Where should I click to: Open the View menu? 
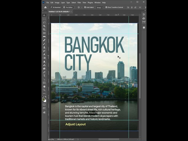coord(84,3)
